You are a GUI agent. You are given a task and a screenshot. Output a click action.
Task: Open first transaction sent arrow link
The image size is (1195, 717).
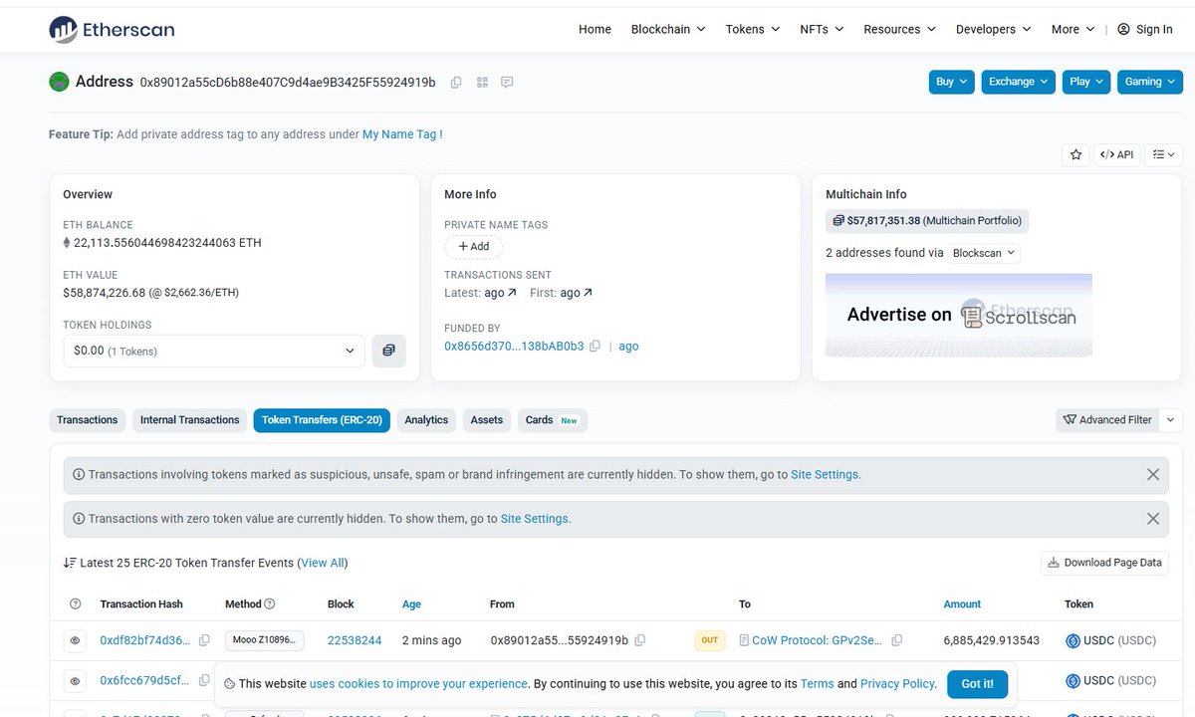click(577, 293)
